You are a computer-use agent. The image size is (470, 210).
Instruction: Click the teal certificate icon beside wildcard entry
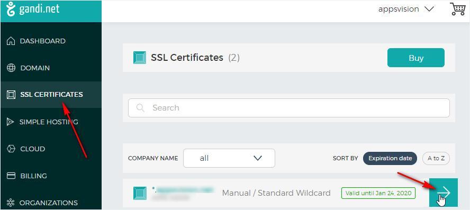(140, 193)
